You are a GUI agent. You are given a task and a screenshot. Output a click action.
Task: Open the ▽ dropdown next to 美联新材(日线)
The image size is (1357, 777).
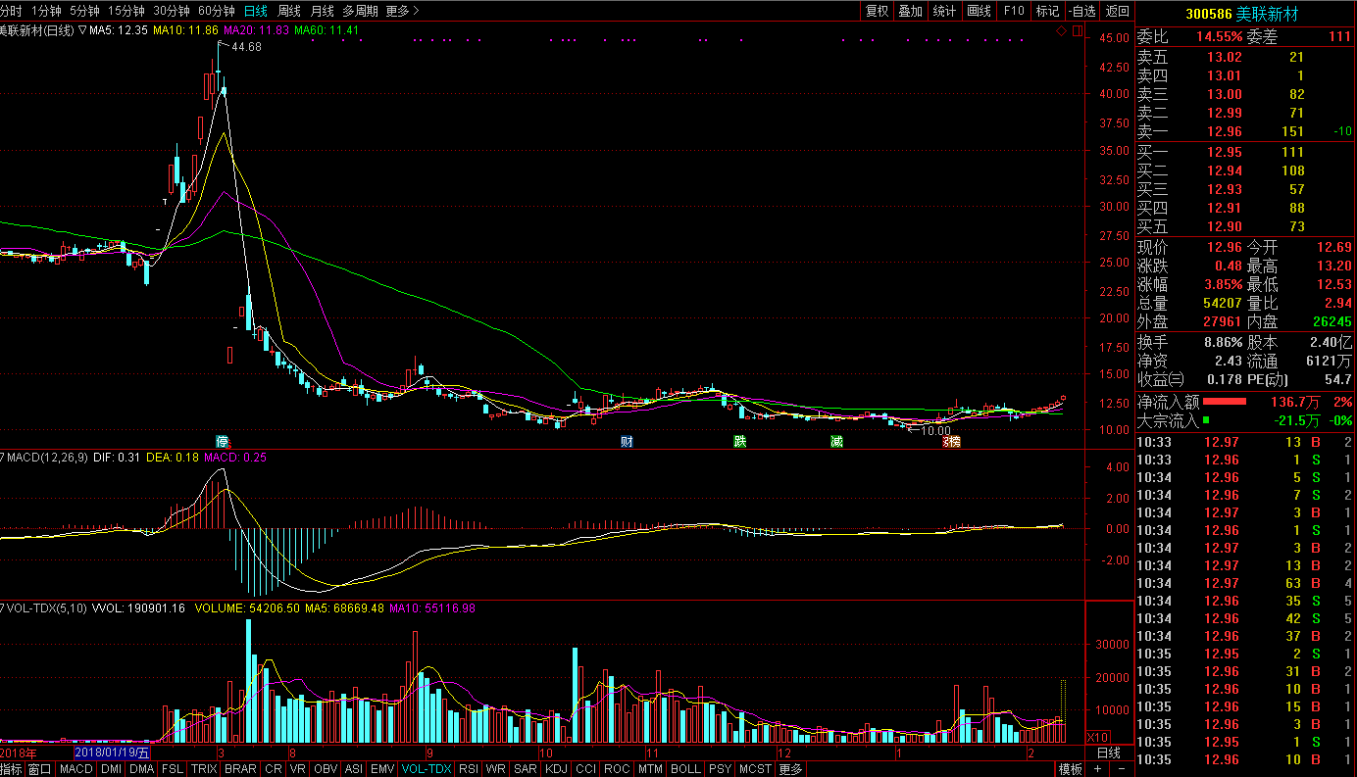coord(82,30)
